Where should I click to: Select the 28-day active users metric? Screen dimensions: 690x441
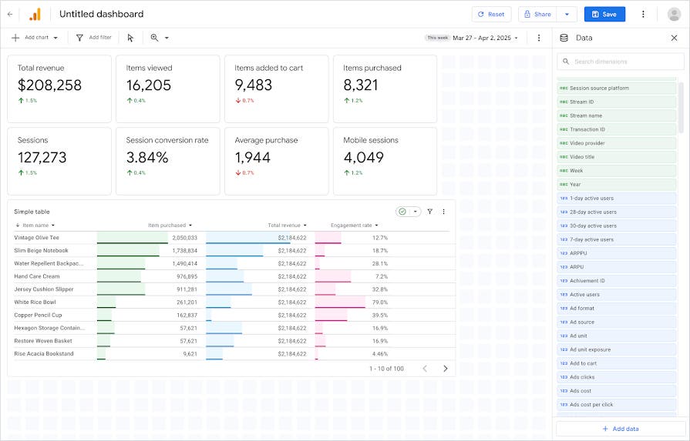[x=617, y=212]
